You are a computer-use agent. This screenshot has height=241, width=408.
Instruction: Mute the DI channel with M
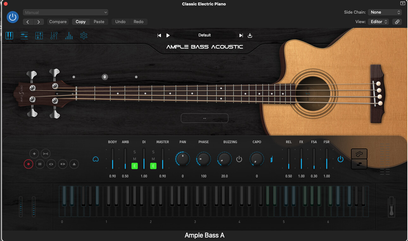pyautogui.click(x=153, y=159)
